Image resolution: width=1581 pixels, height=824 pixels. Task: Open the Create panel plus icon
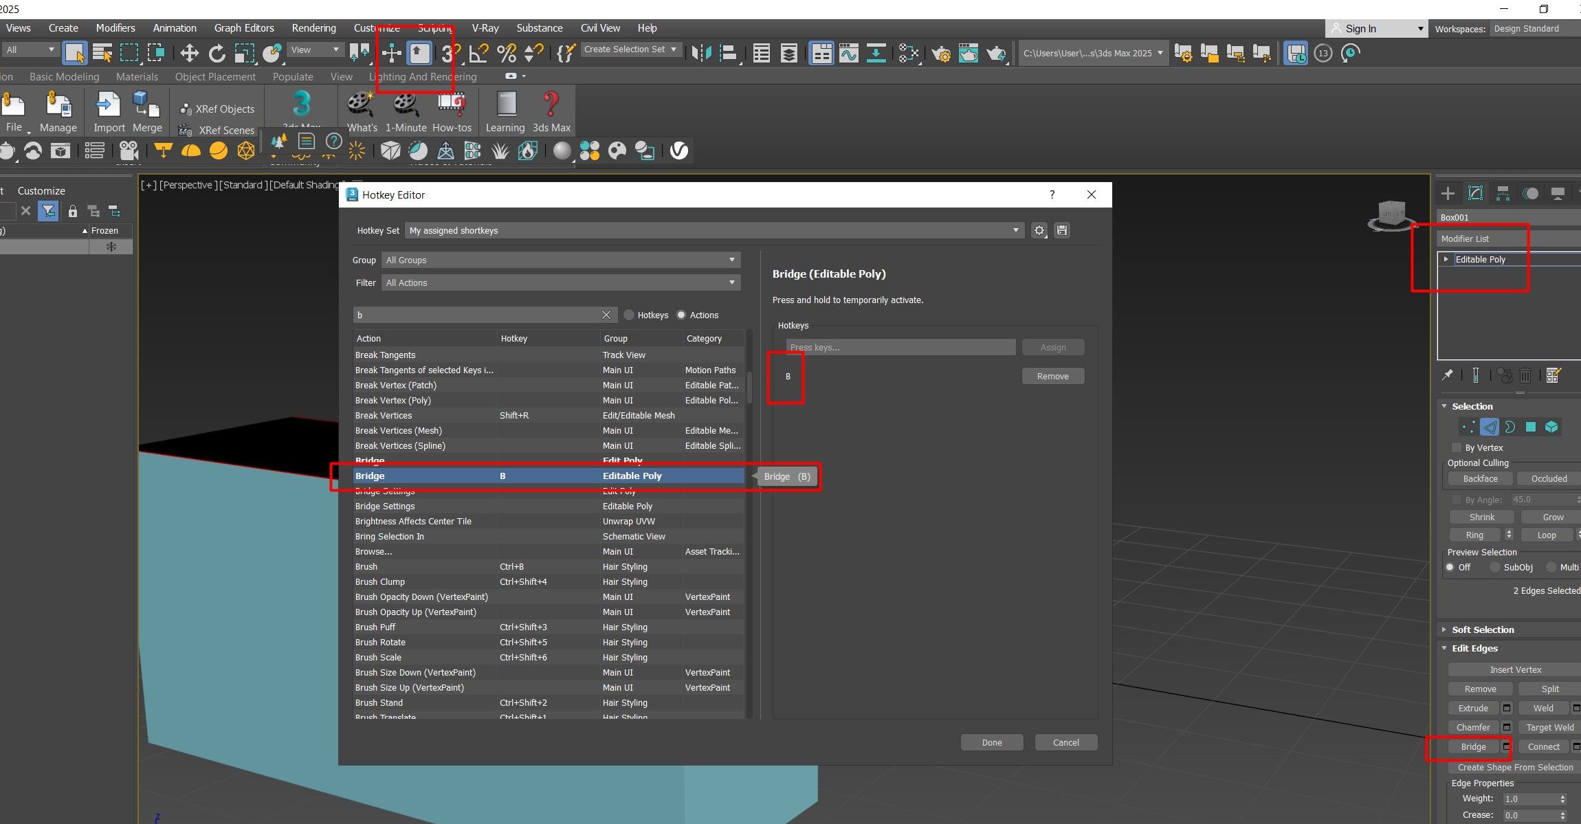(x=1448, y=194)
